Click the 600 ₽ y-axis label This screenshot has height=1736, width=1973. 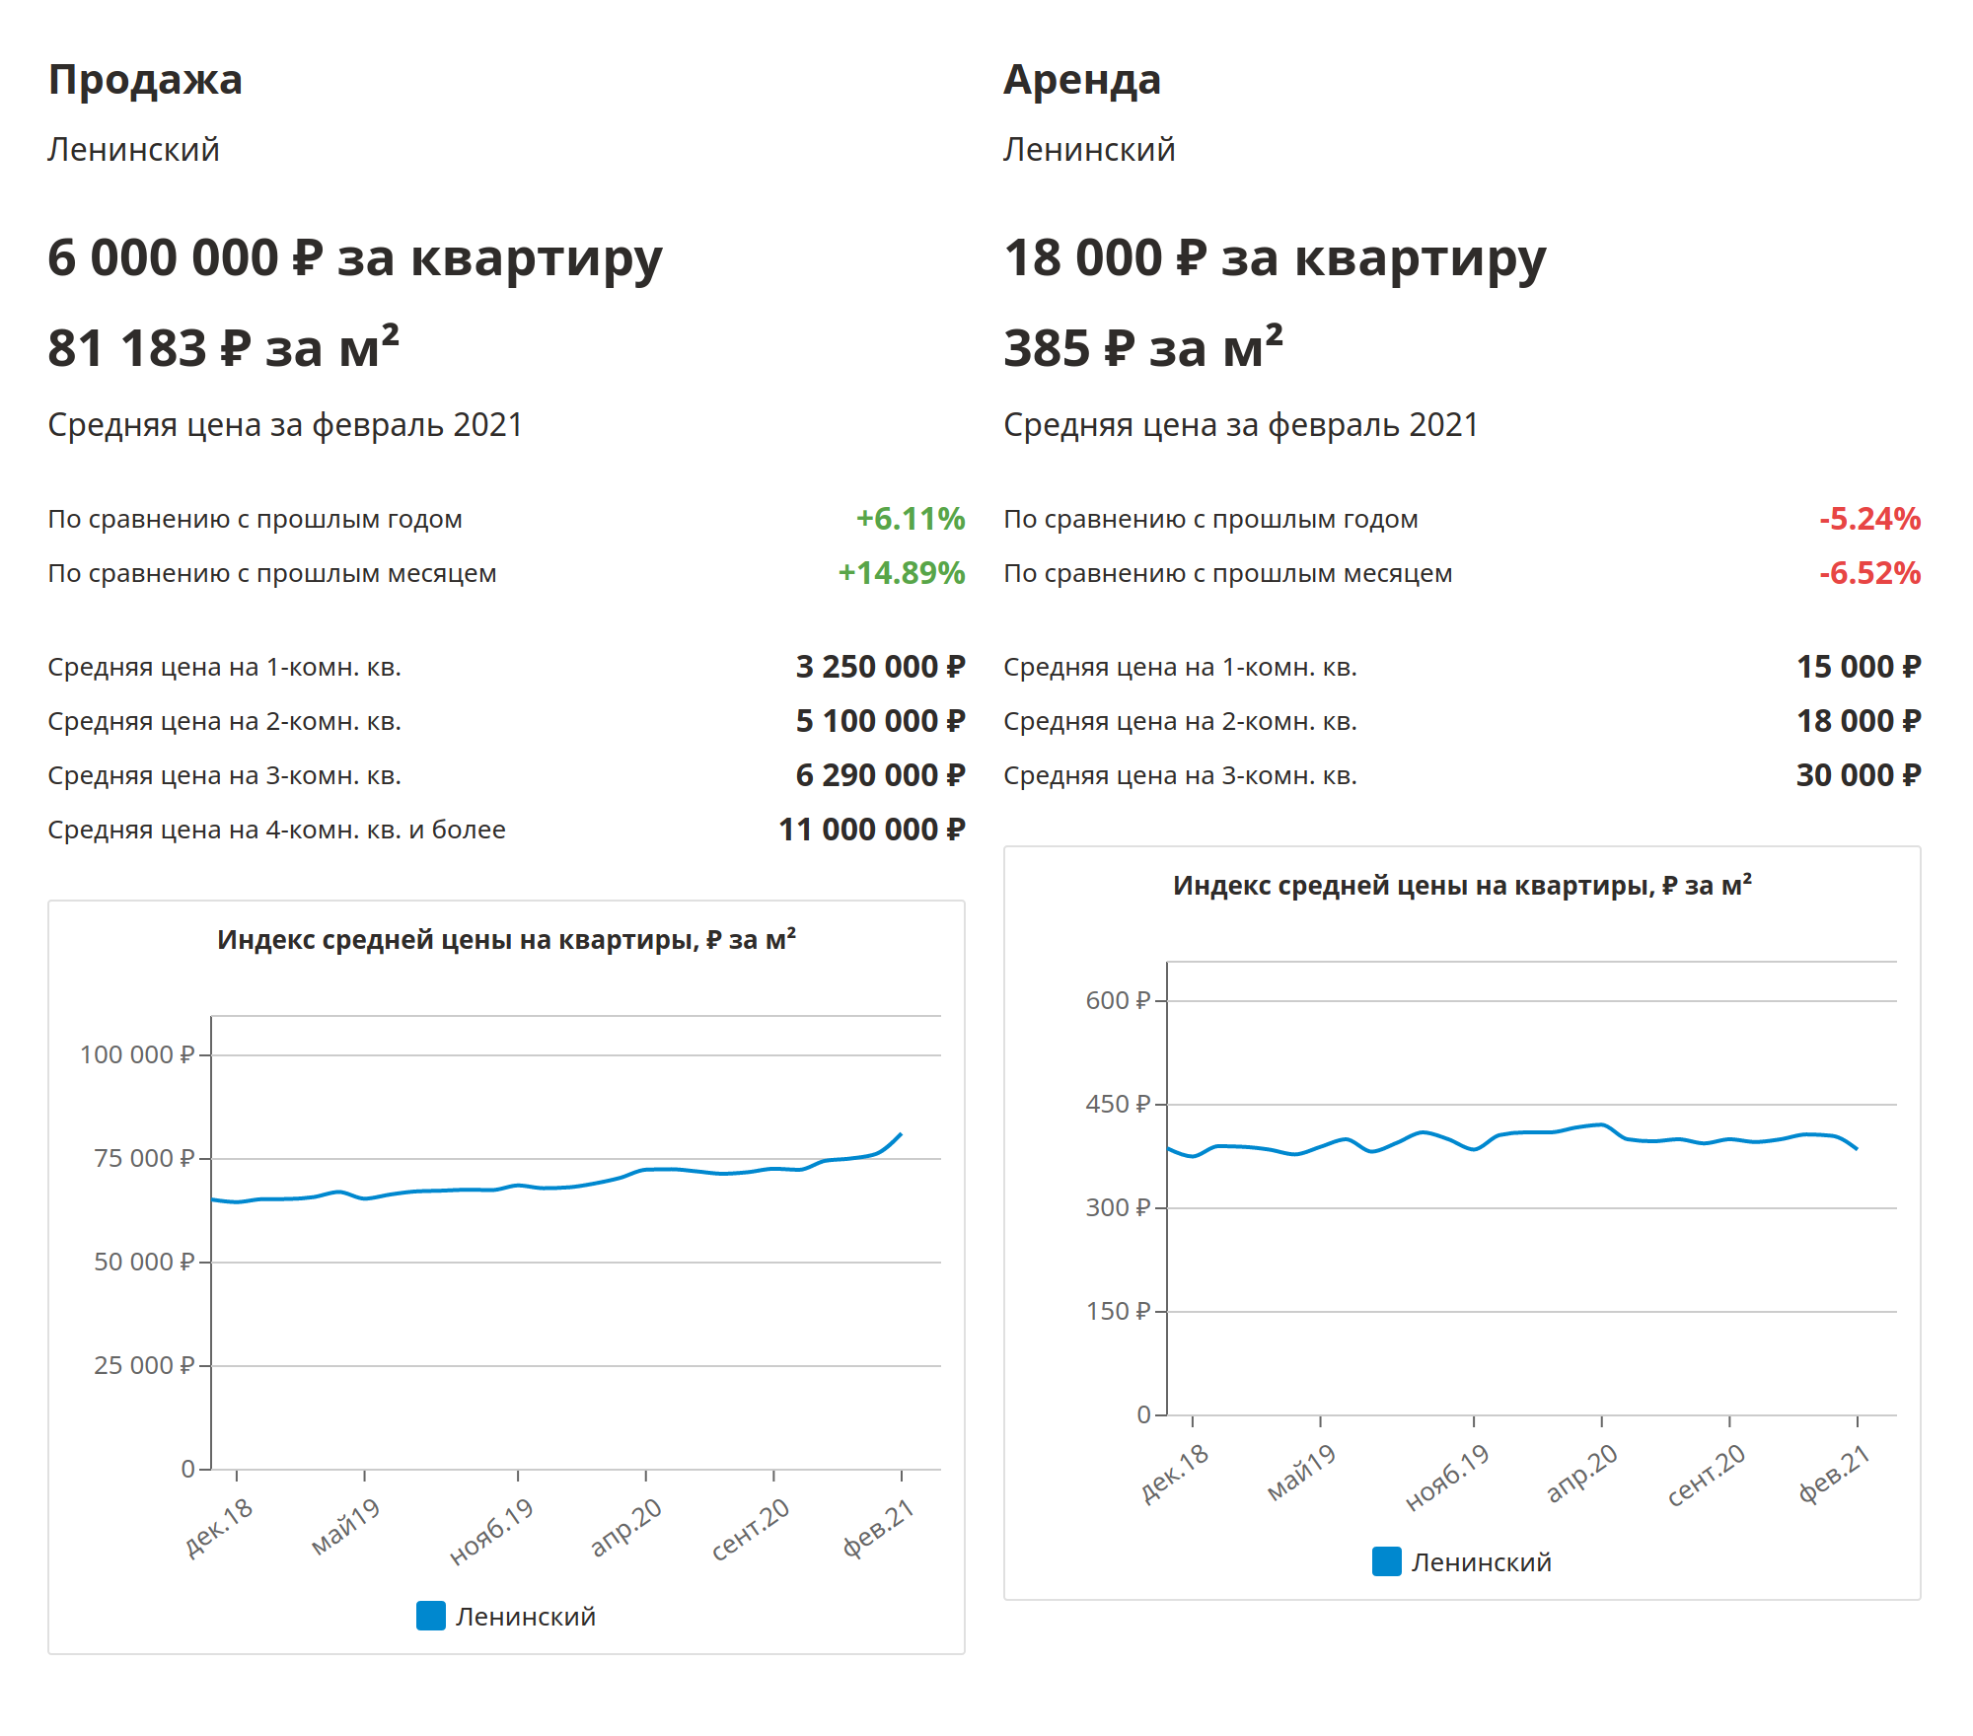[1118, 1000]
